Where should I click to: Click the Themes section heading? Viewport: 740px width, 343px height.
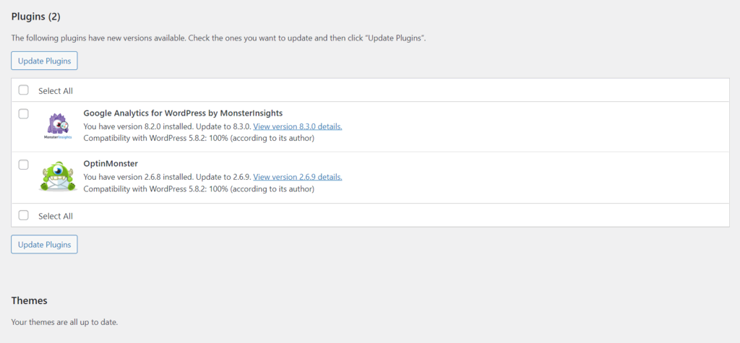[x=29, y=300]
